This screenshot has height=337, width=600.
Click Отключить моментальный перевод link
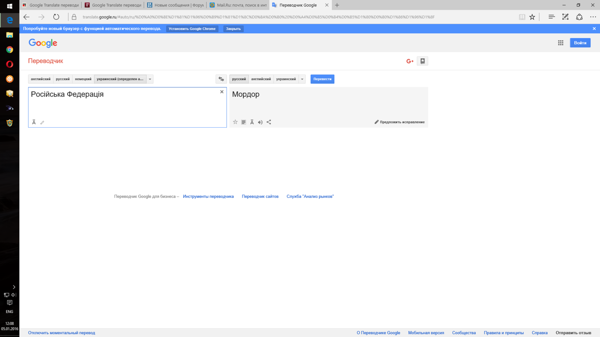point(61,333)
